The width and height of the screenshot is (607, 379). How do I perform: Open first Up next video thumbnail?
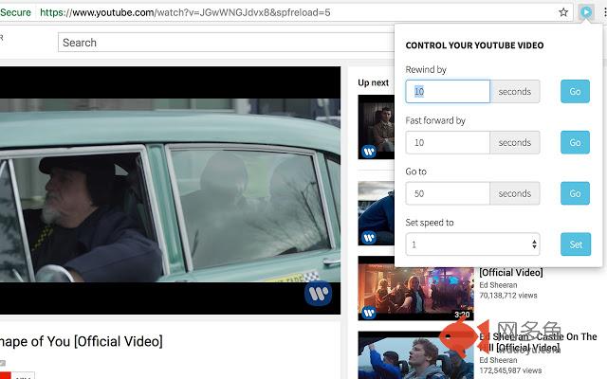[x=376, y=128]
